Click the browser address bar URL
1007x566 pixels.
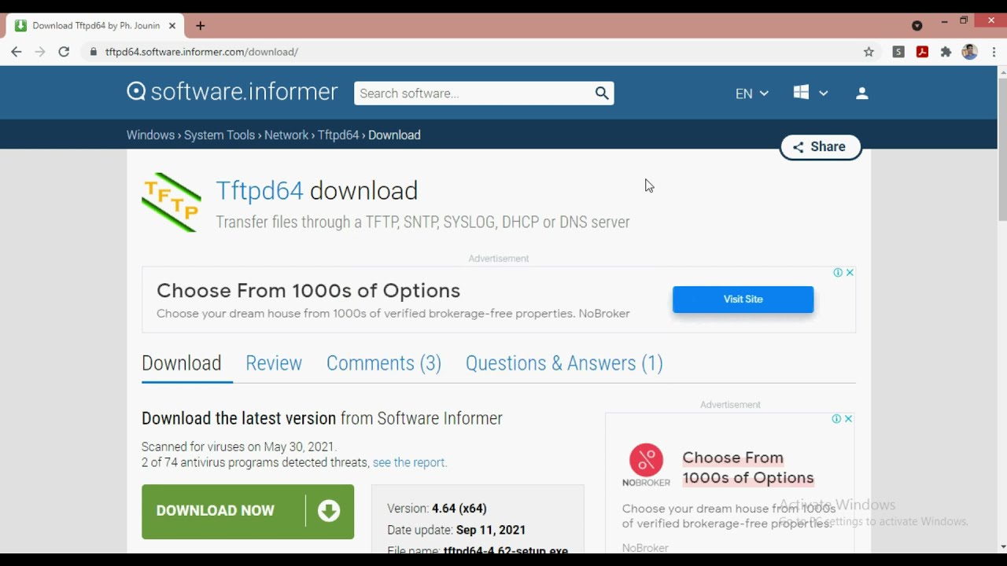coord(201,52)
